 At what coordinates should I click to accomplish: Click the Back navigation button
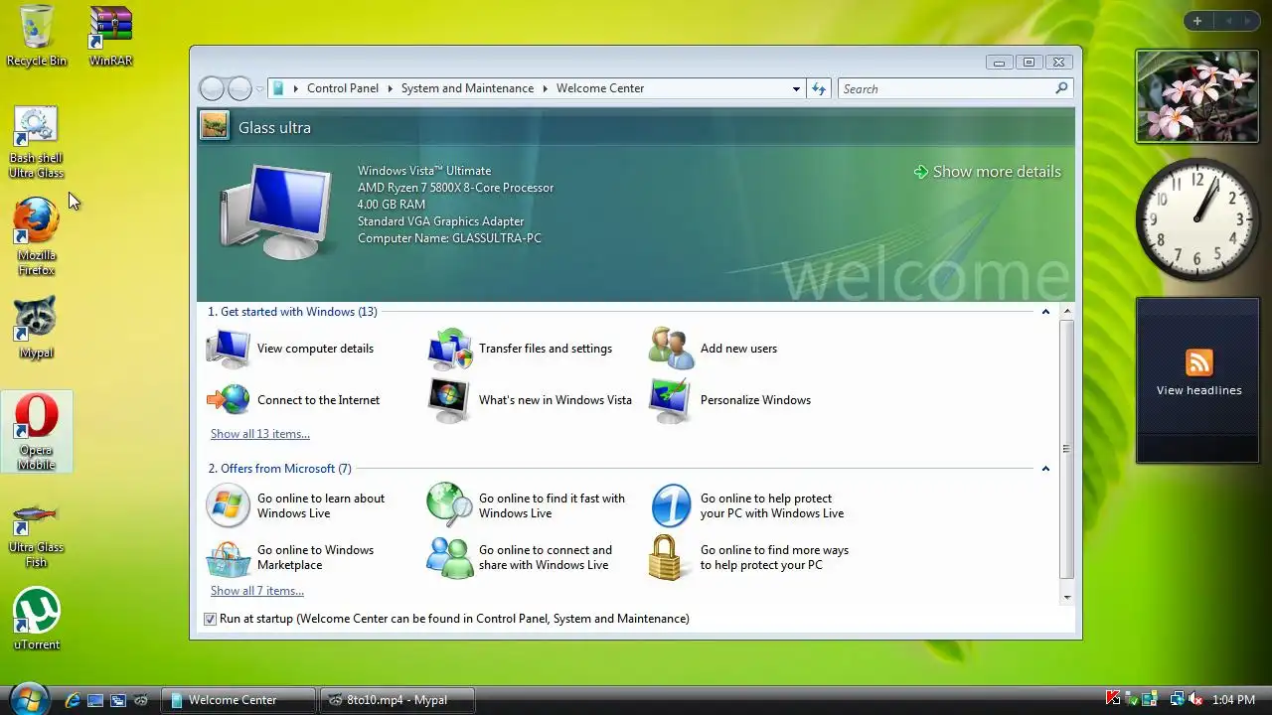[x=212, y=88]
